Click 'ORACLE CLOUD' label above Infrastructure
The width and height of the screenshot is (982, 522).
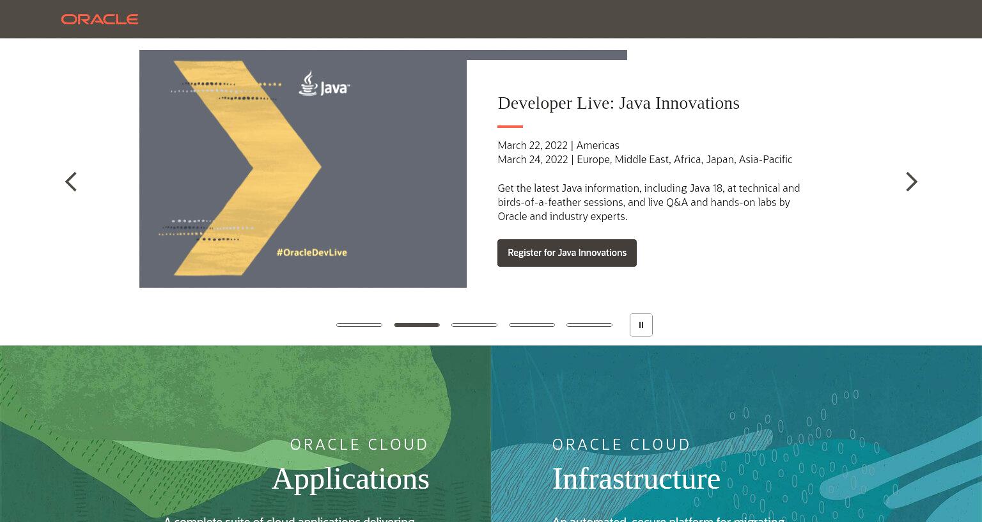[x=621, y=445]
